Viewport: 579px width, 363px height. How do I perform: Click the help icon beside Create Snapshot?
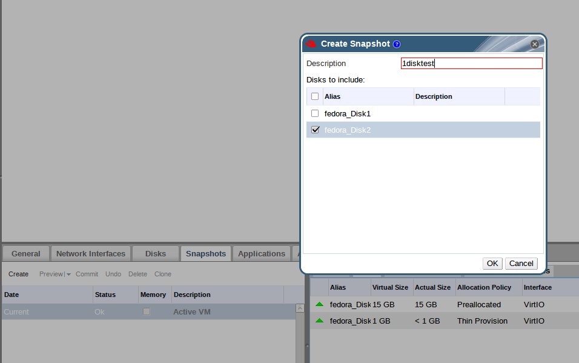397,44
